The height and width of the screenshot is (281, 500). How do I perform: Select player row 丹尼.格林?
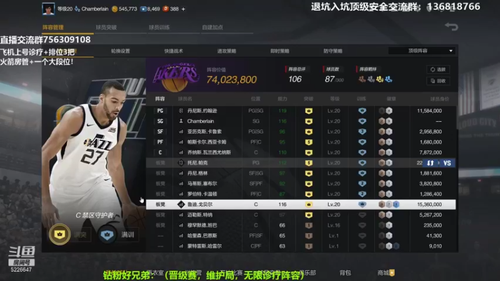(301, 174)
